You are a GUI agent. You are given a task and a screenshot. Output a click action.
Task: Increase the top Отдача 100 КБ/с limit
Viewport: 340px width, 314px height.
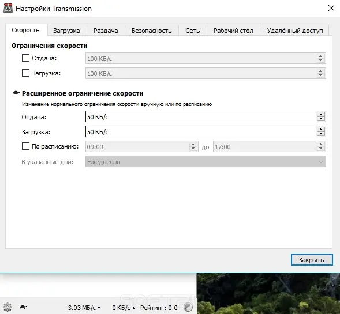coord(321,56)
